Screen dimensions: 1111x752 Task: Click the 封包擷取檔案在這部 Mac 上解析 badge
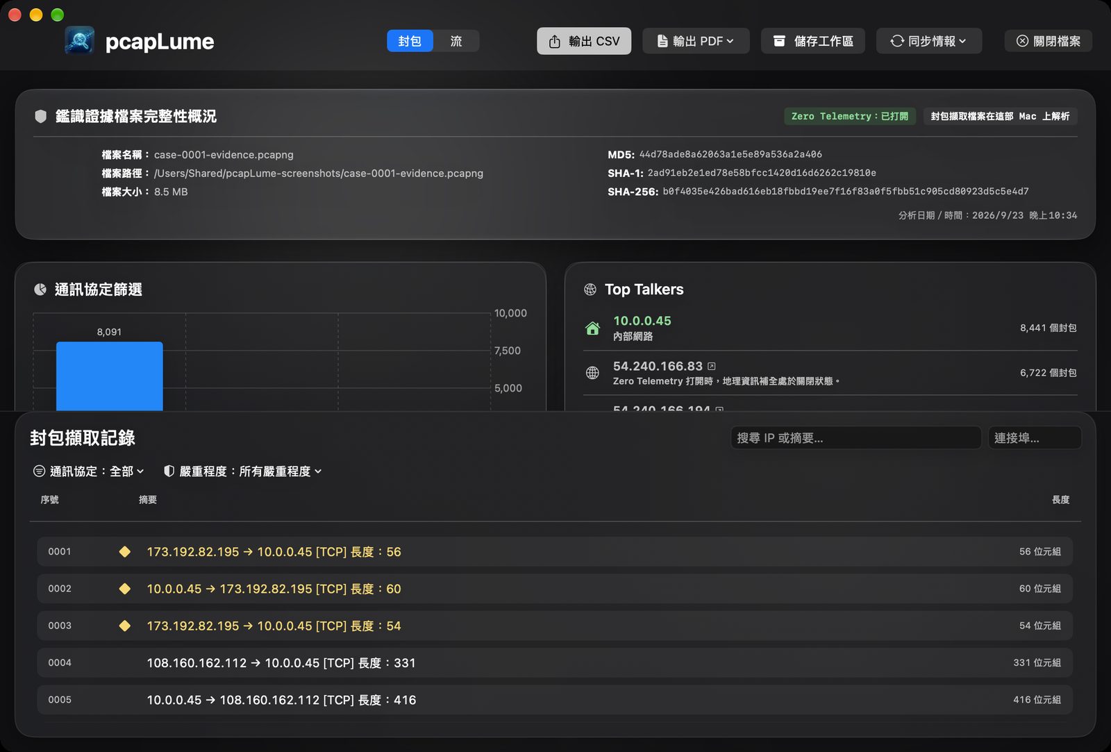pos(1000,116)
